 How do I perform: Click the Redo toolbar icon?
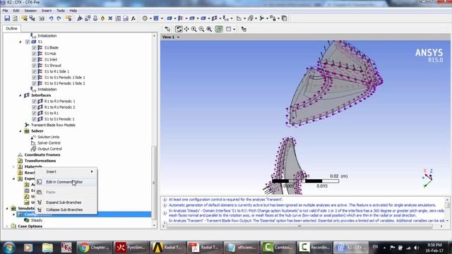point(59,18)
